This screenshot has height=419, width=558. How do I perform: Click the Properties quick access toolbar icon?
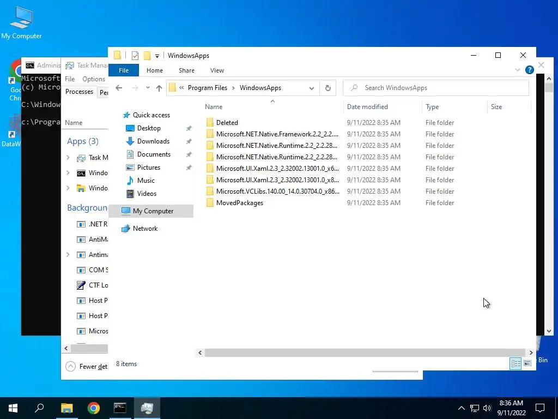tap(135, 56)
